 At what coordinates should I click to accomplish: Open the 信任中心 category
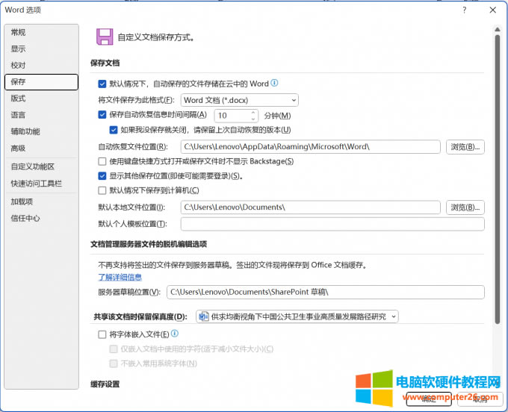[x=41, y=219]
